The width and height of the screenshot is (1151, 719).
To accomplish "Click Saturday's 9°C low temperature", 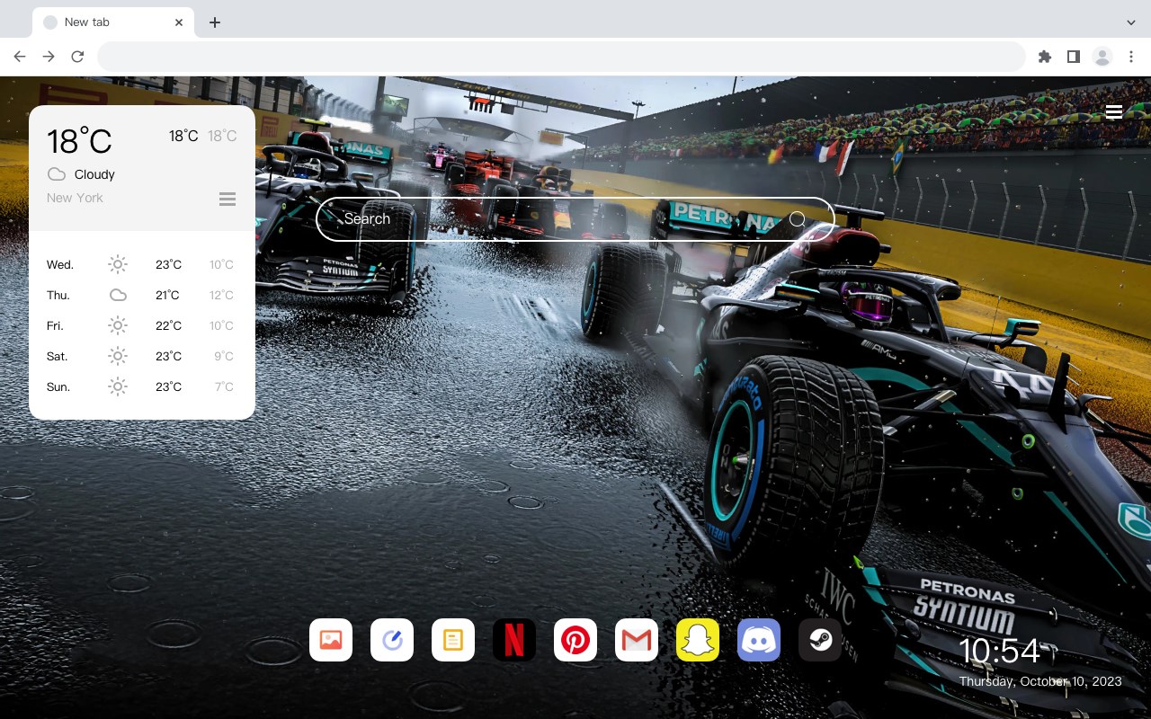I will pos(224,356).
